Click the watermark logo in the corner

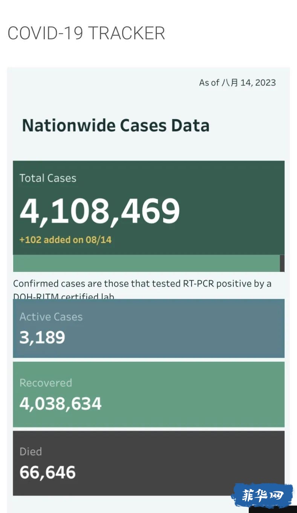(262, 495)
